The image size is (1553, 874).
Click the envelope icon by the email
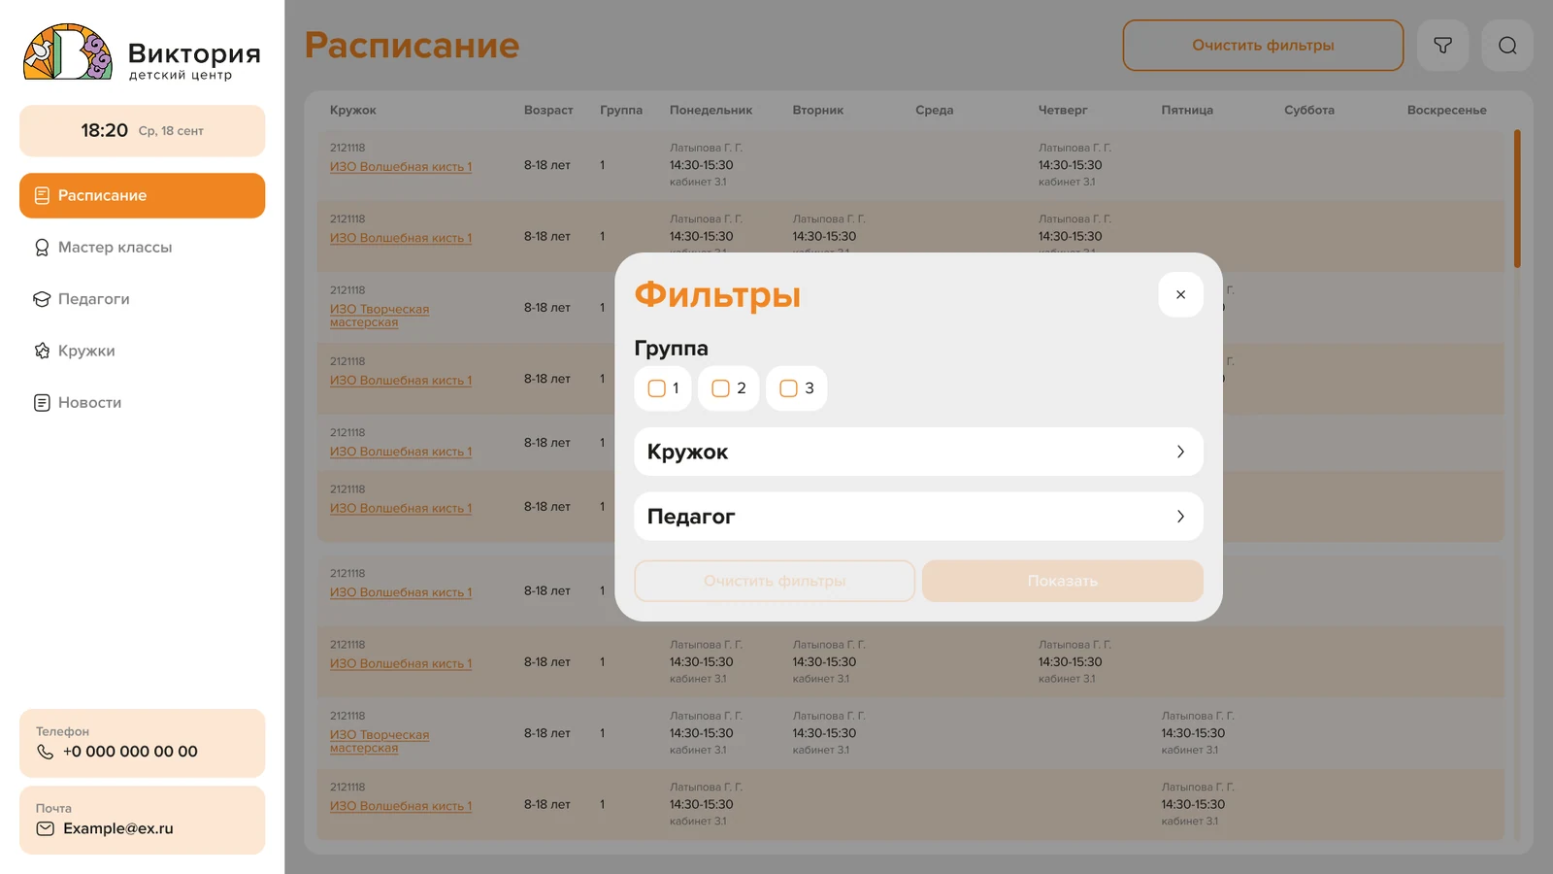[x=45, y=828]
